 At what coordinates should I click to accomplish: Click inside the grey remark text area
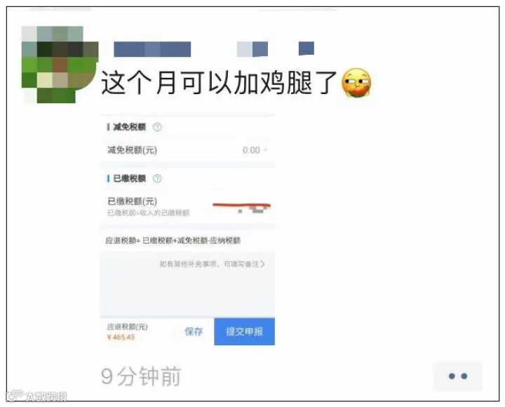(x=187, y=284)
